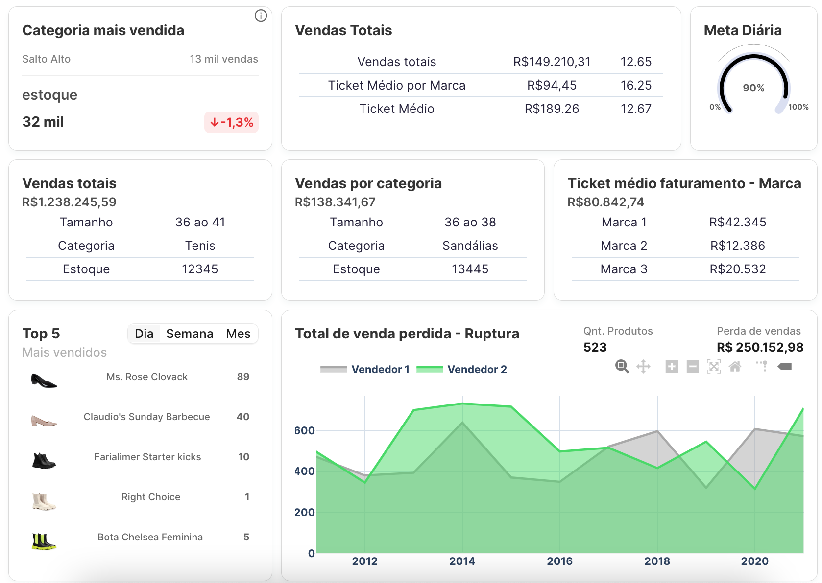Click the tag arrow icon in the chart toolbar

click(x=784, y=366)
